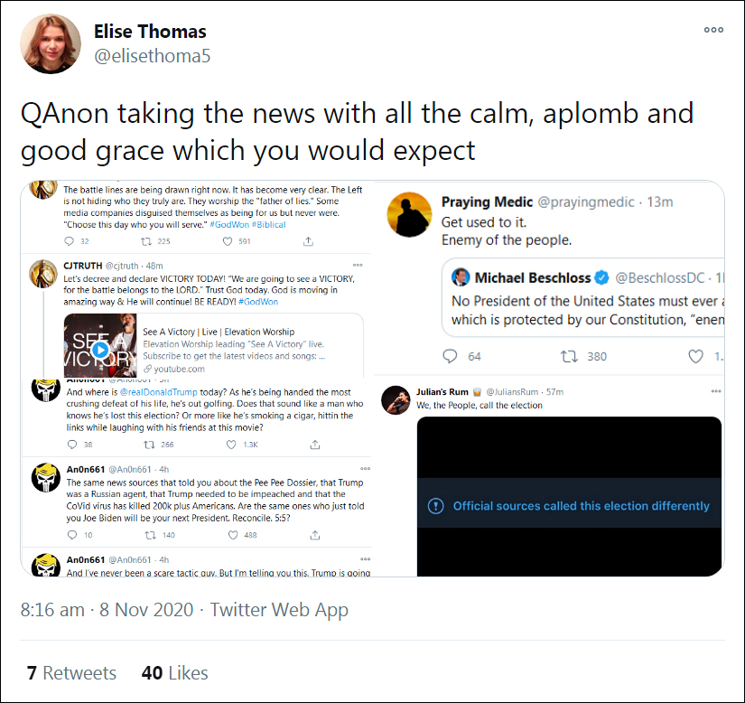View the 7 Retweets list
This screenshot has width=745, height=703.
click(x=71, y=673)
